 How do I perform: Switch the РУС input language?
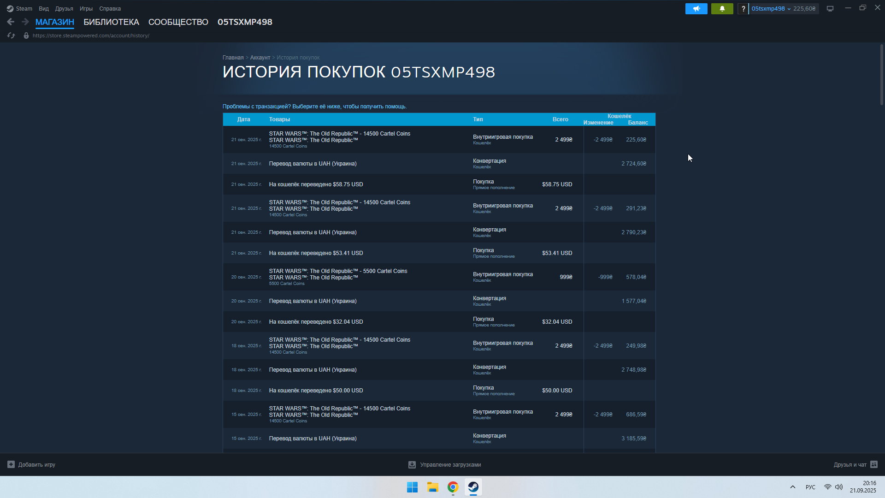pos(810,487)
